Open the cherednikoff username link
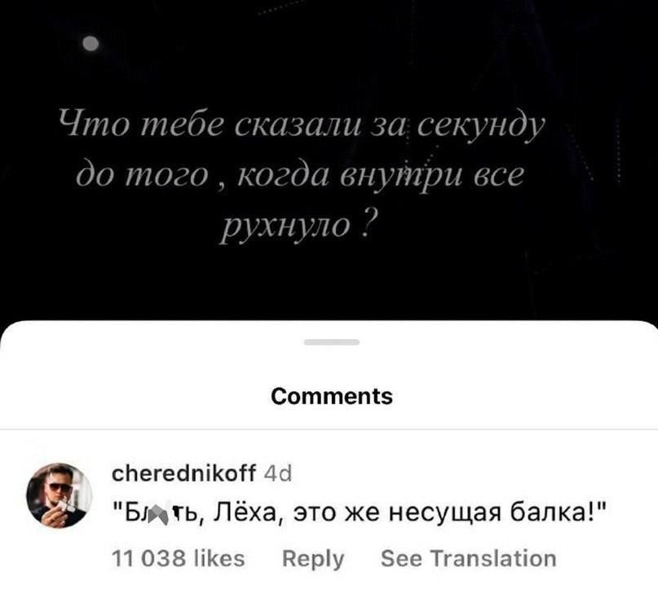This screenshot has height=612, width=658. (x=183, y=473)
